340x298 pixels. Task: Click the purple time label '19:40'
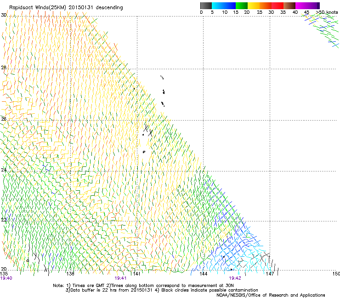point(6,278)
